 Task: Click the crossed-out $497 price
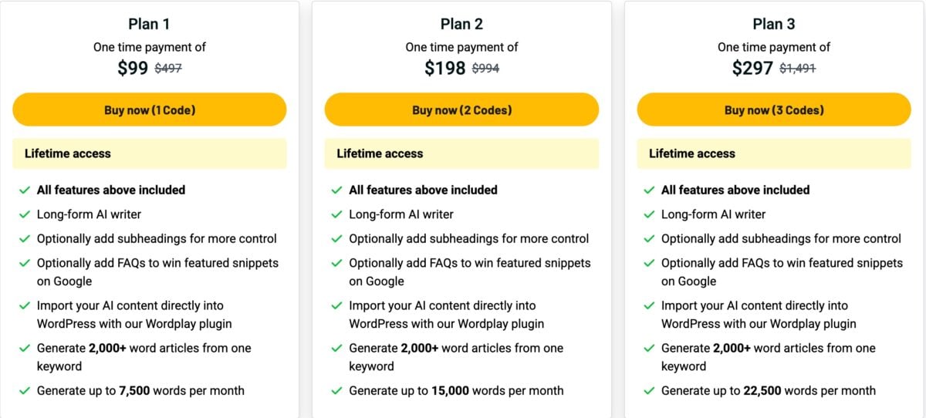tap(168, 69)
